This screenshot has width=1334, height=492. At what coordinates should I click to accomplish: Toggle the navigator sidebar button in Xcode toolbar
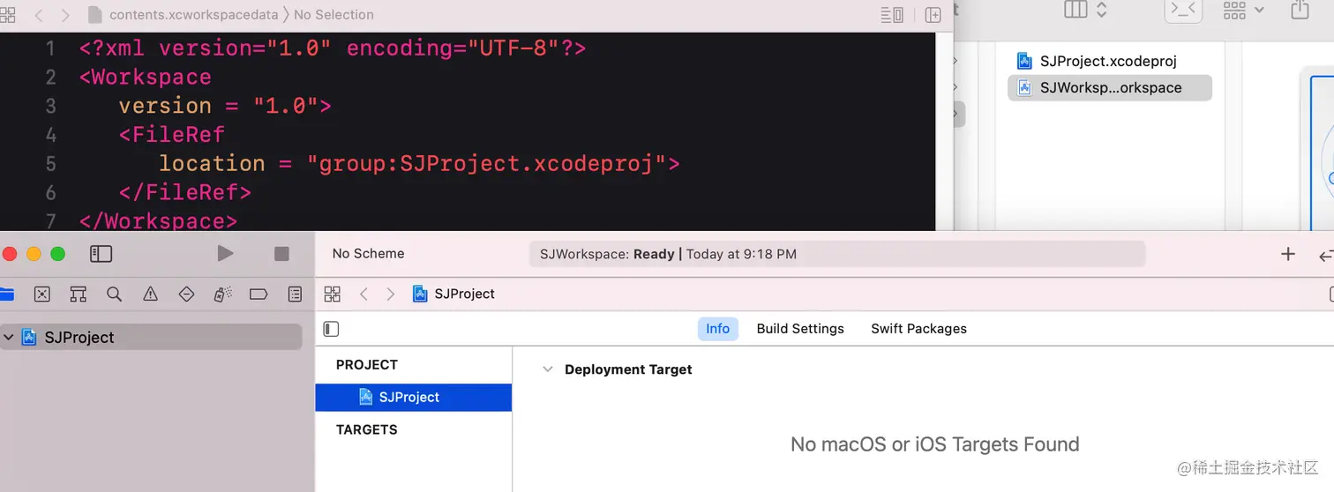coord(101,254)
